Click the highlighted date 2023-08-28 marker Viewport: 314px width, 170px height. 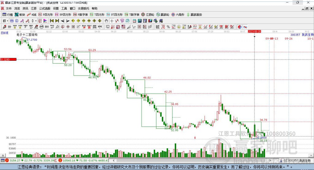tap(254, 32)
